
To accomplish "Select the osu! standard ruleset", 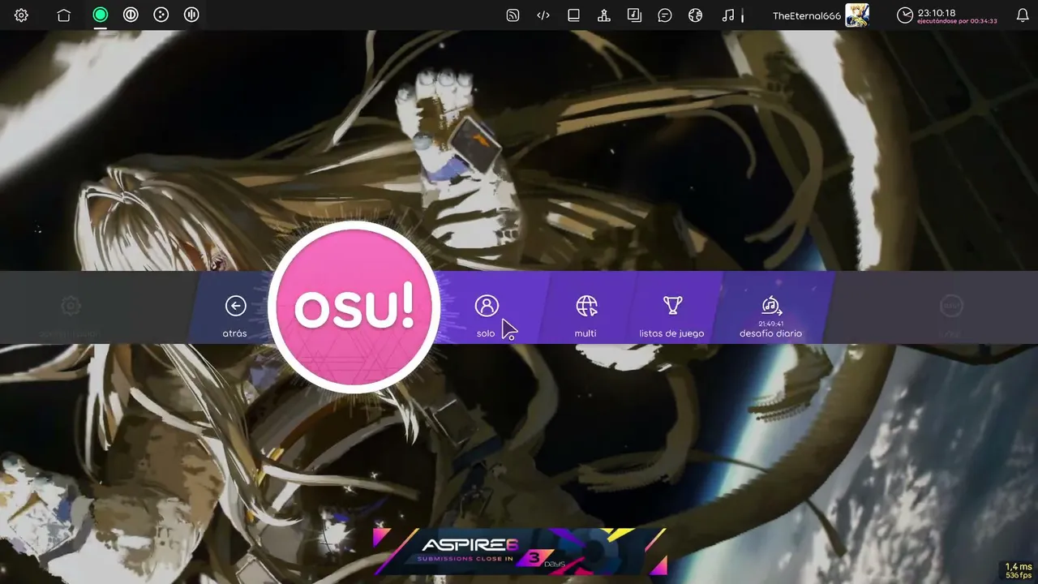I will pyautogui.click(x=101, y=15).
